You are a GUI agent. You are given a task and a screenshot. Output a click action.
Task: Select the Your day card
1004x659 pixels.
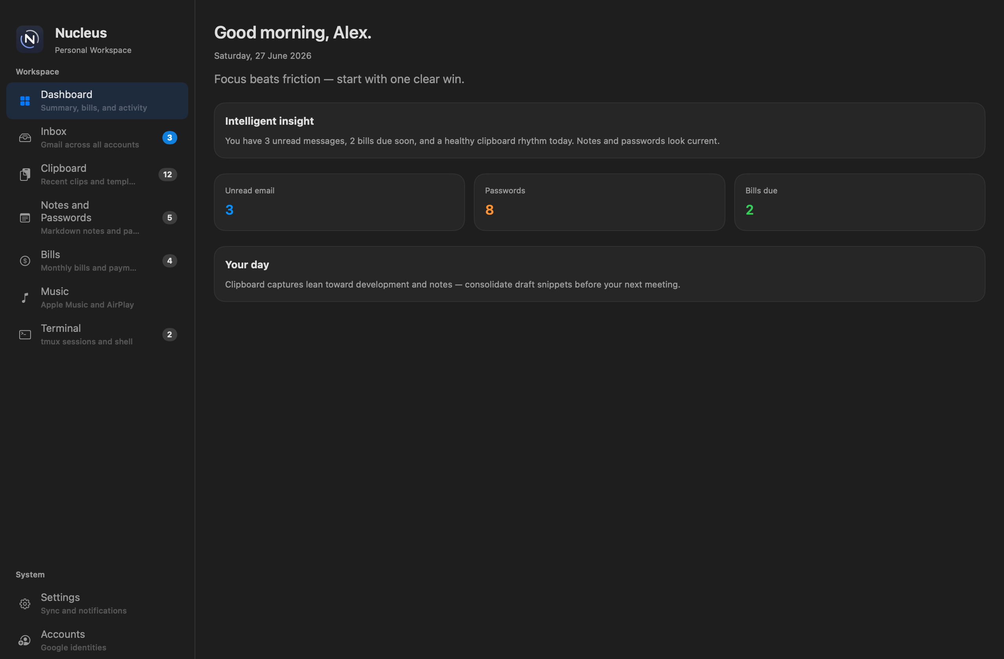[599, 274]
